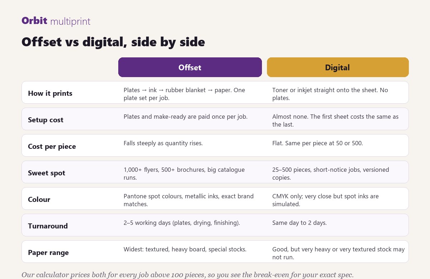Select the purple Offset column header
This screenshot has width=430, height=279.
click(190, 67)
